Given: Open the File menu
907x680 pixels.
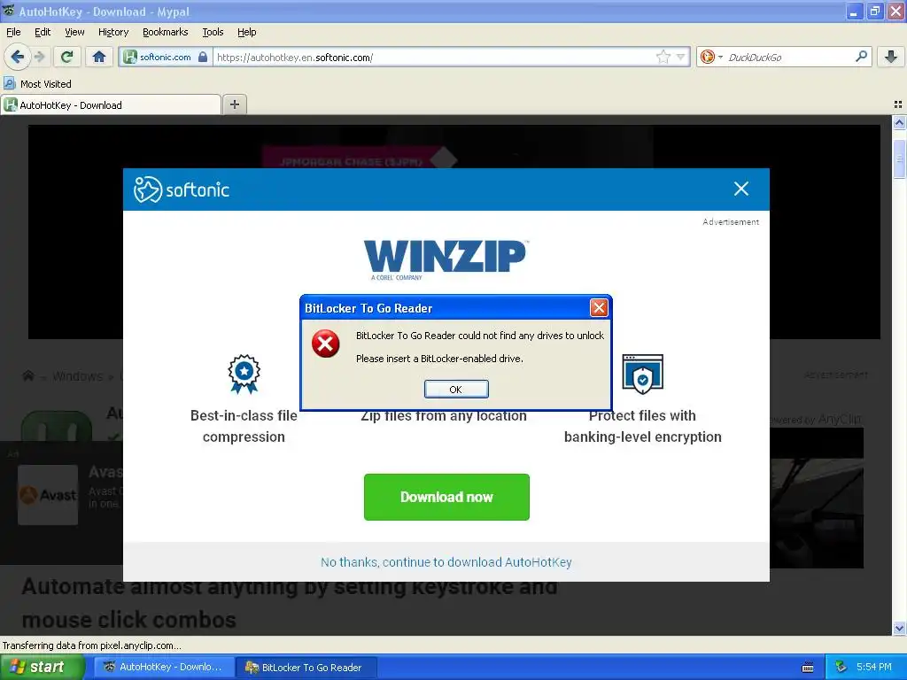Looking at the screenshot, I should pyautogui.click(x=13, y=32).
